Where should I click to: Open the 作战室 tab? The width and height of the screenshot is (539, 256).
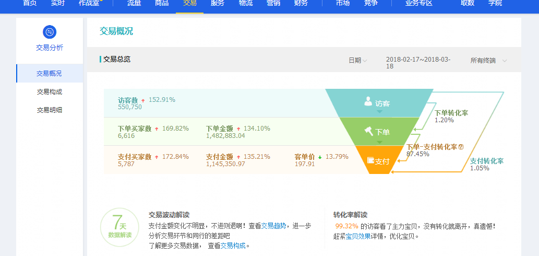point(89,4)
